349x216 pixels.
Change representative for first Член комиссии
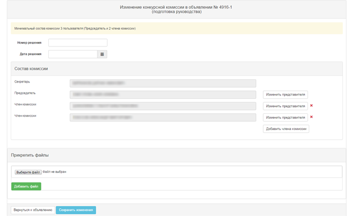click(285, 106)
